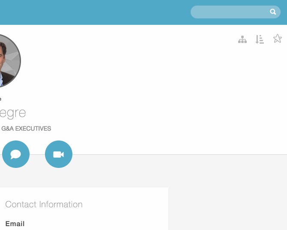Image resolution: width=287 pixels, height=230 pixels.
Task: Start a video call with camera button
Action: click(x=59, y=154)
